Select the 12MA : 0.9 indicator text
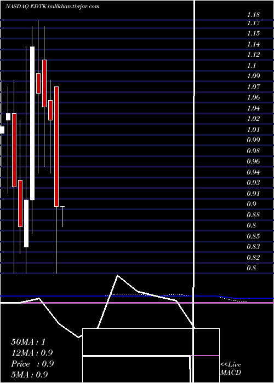This screenshot has height=383, width=274. 32,353
